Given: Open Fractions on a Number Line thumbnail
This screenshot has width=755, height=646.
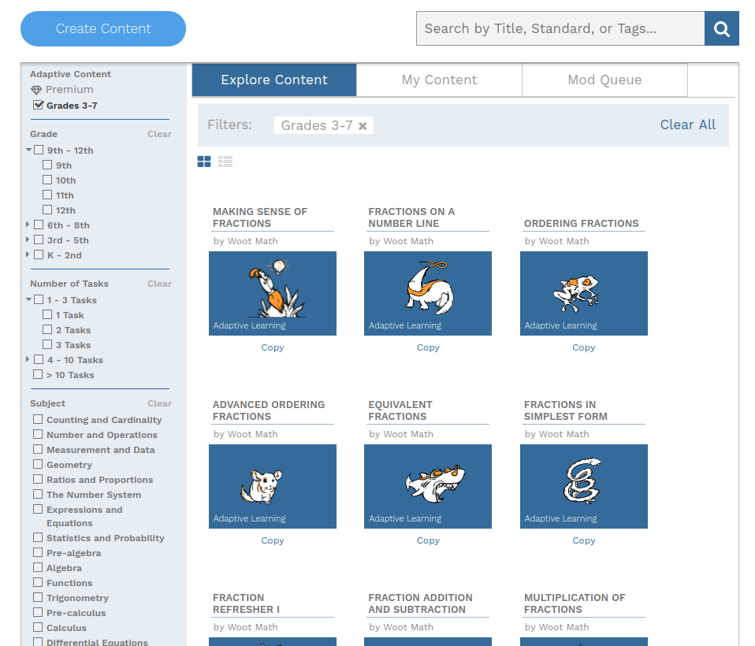Looking at the screenshot, I should point(428,293).
